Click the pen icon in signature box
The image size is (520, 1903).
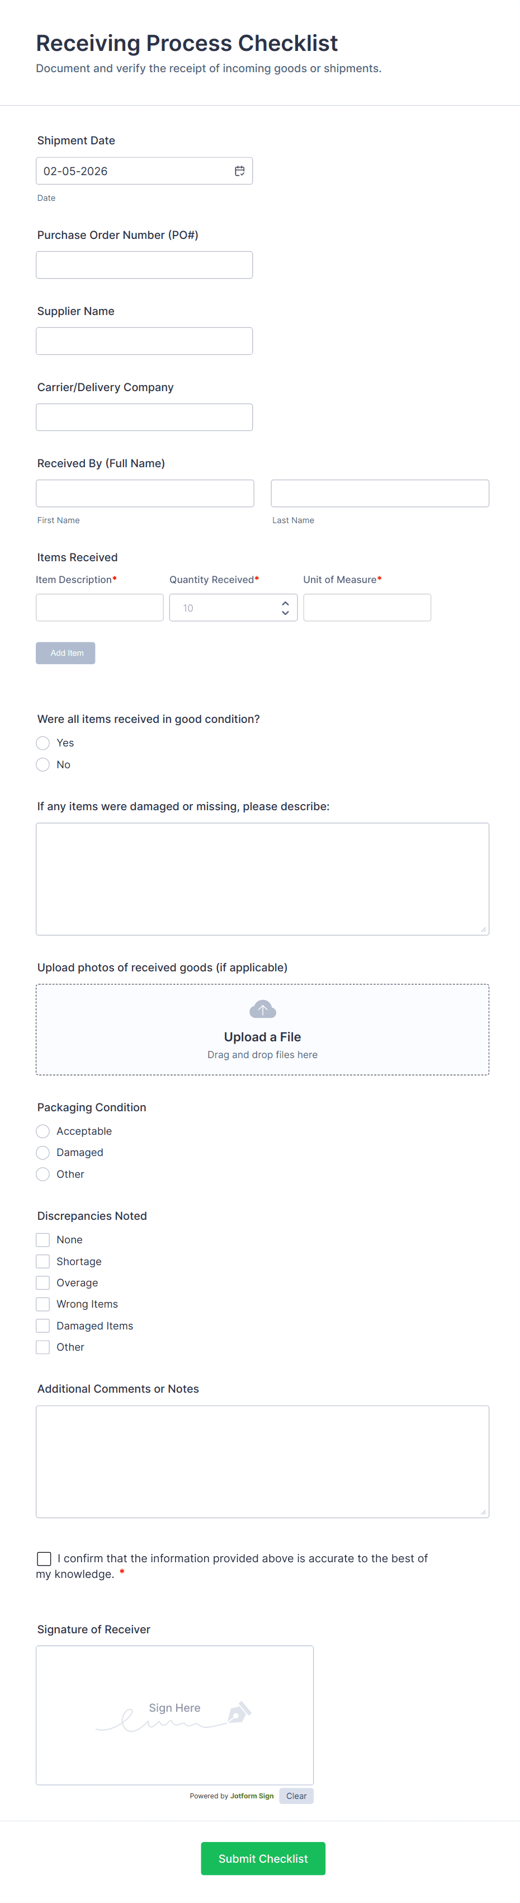click(239, 1712)
